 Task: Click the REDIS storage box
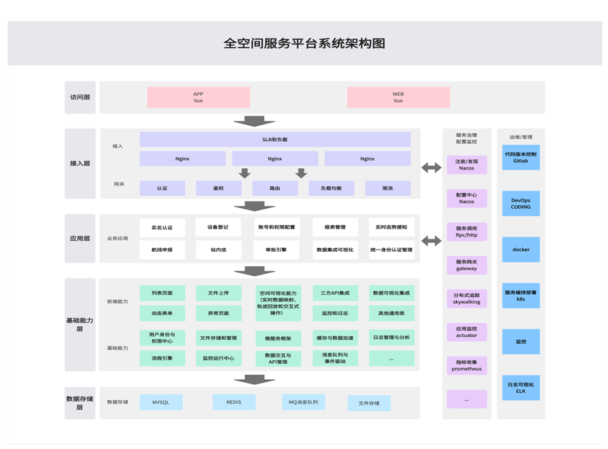click(234, 402)
